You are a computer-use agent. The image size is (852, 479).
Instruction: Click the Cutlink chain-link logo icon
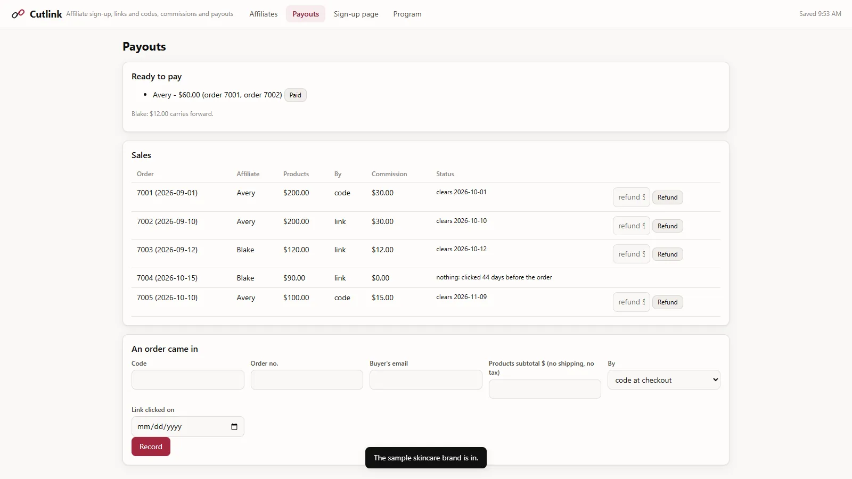(x=18, y=14)
